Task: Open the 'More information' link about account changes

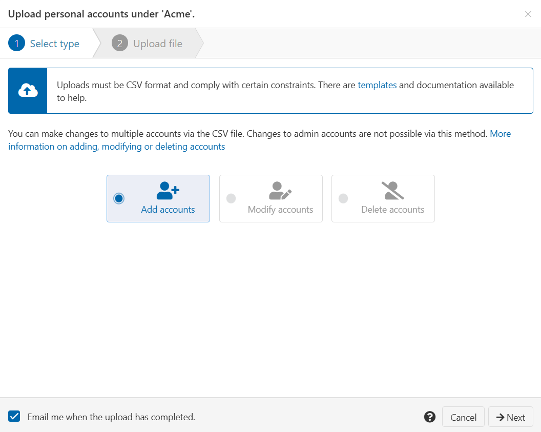Action: tap(501, 133)
